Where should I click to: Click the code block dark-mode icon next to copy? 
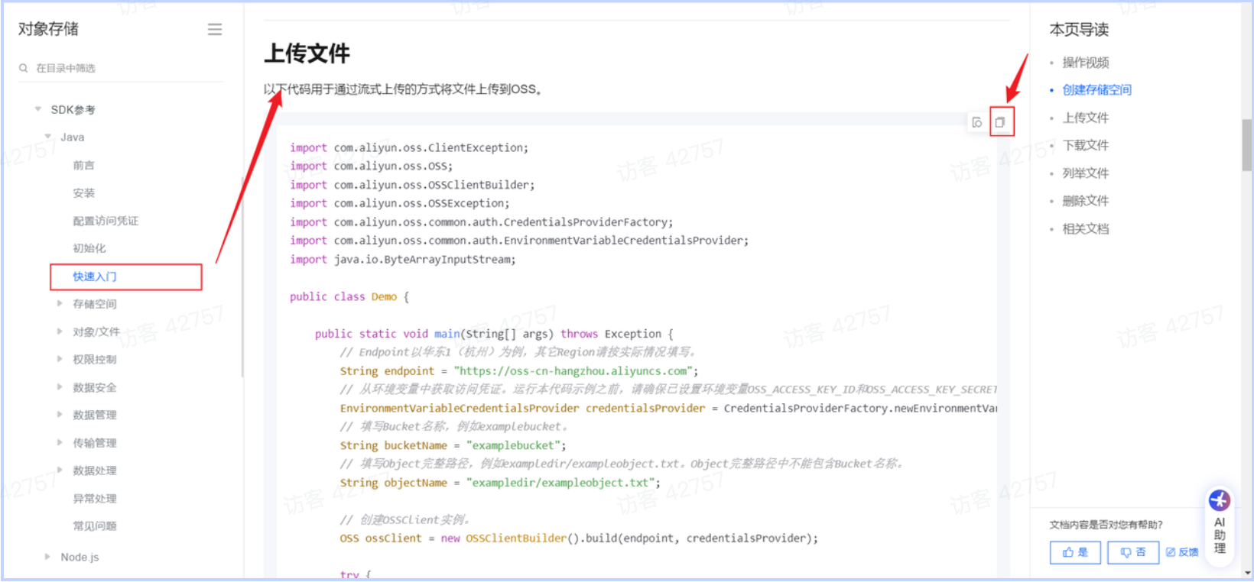(x=977, y=122)
